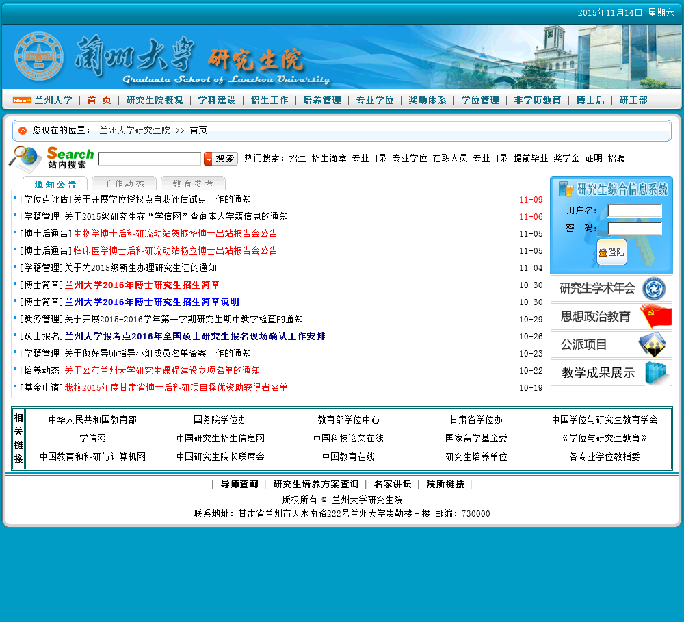Screen dimensions: 684x622
Task: Click hot search term 招聘
Action: [x=616, y=159]
